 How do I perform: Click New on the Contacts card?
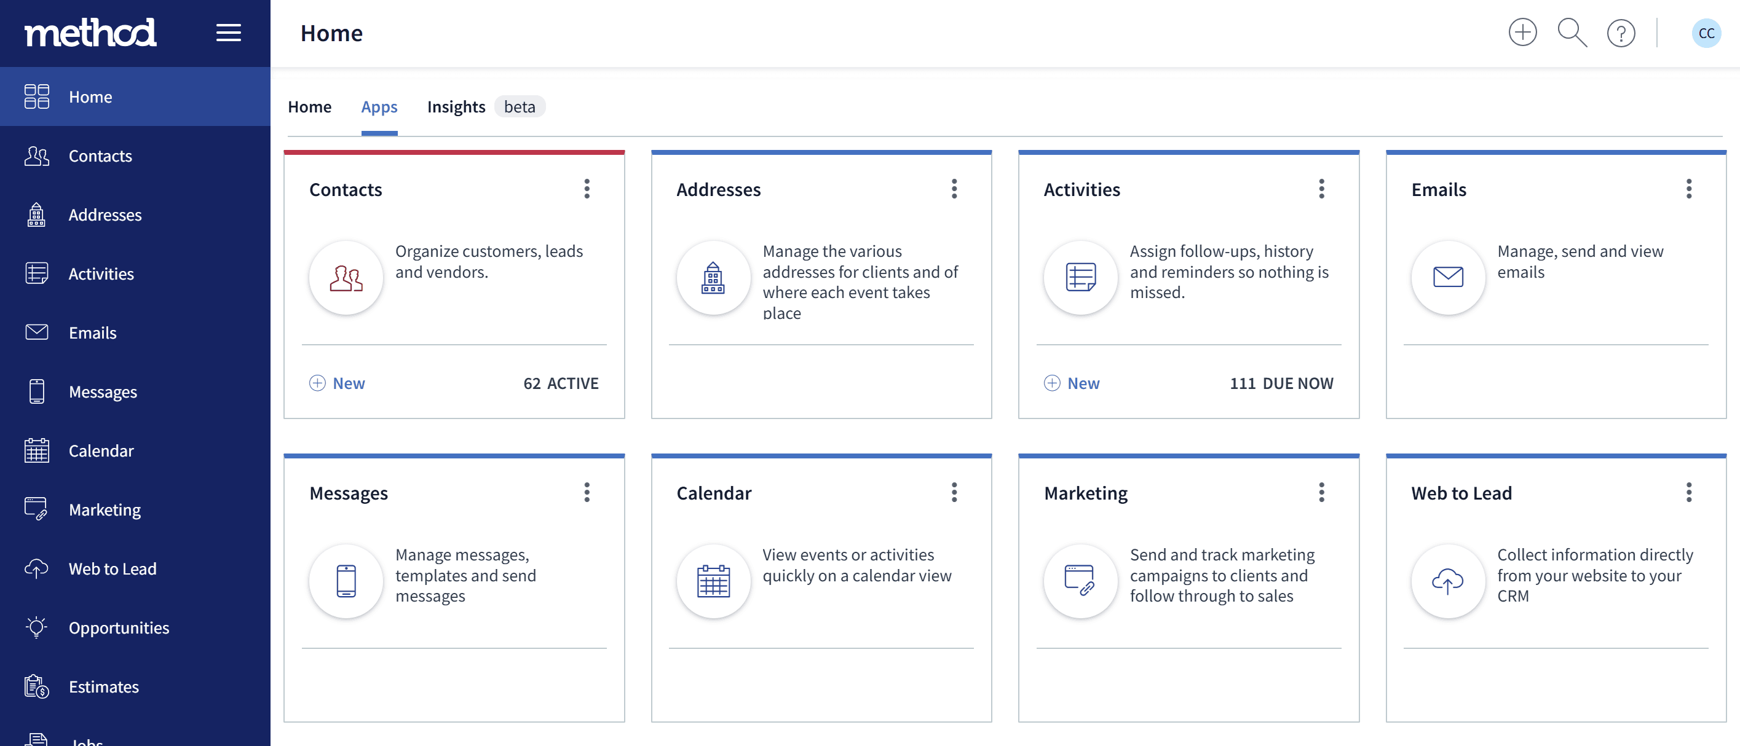pos(337,383)
